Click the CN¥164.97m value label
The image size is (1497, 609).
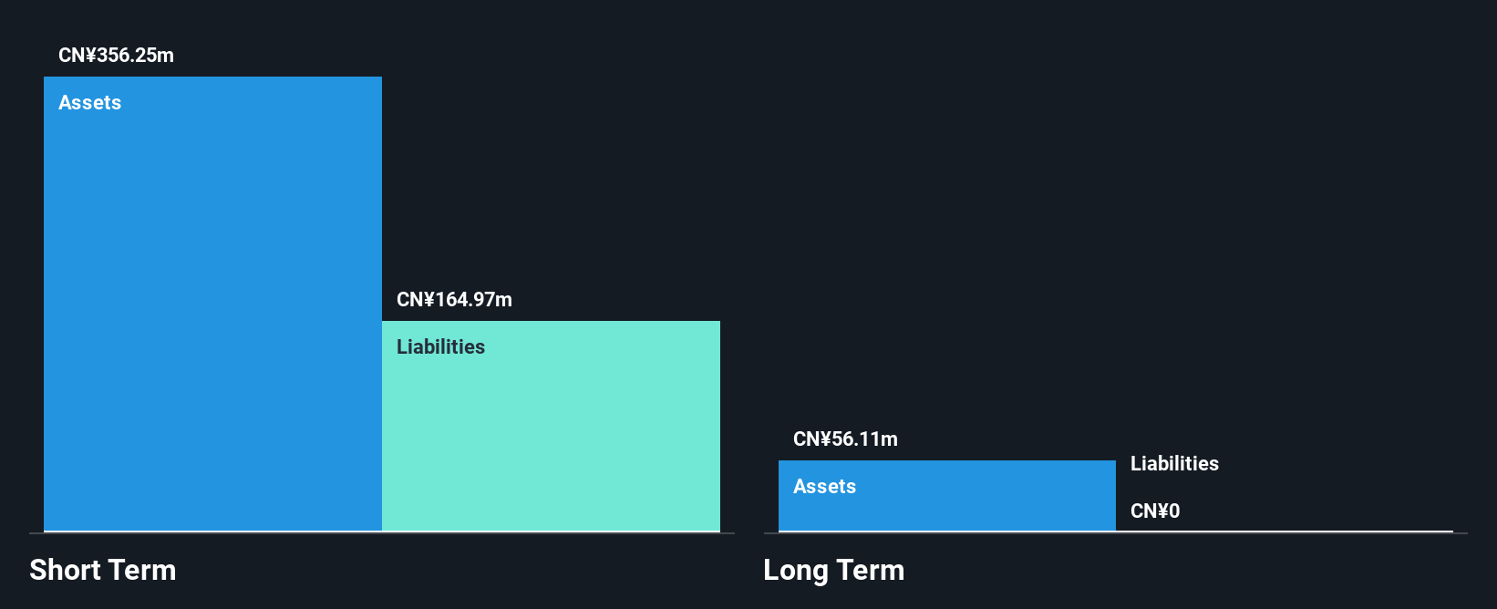coord(454,299)
